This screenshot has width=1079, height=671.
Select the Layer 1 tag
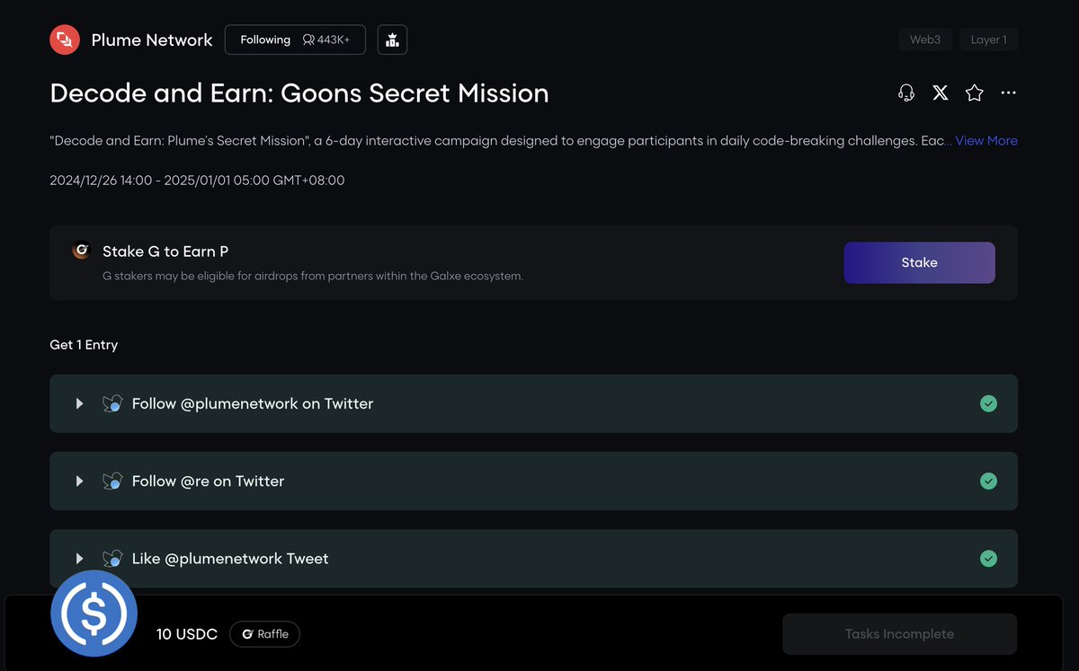(988, 40)
